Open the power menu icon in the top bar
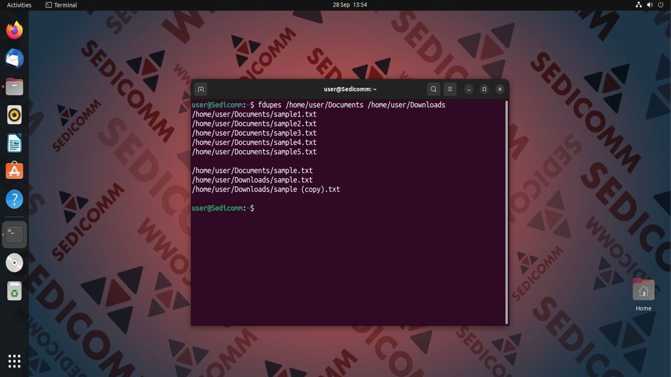671x377 pixels. click(x=661, y=5)
